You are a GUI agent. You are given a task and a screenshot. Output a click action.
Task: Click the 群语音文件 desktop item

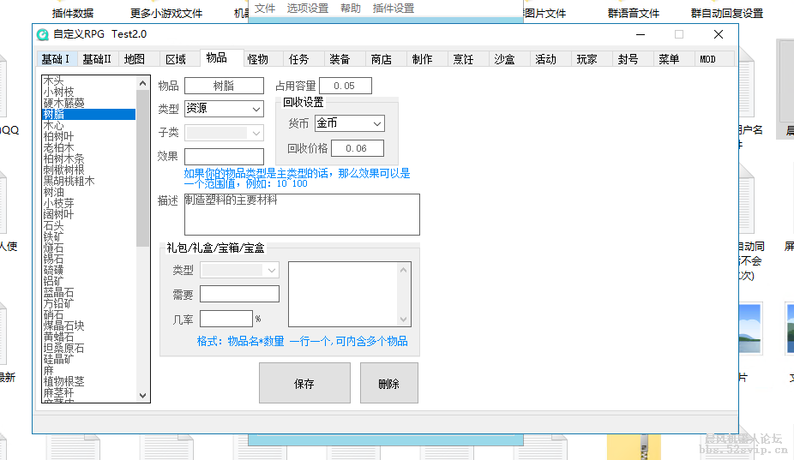(634, 13)
